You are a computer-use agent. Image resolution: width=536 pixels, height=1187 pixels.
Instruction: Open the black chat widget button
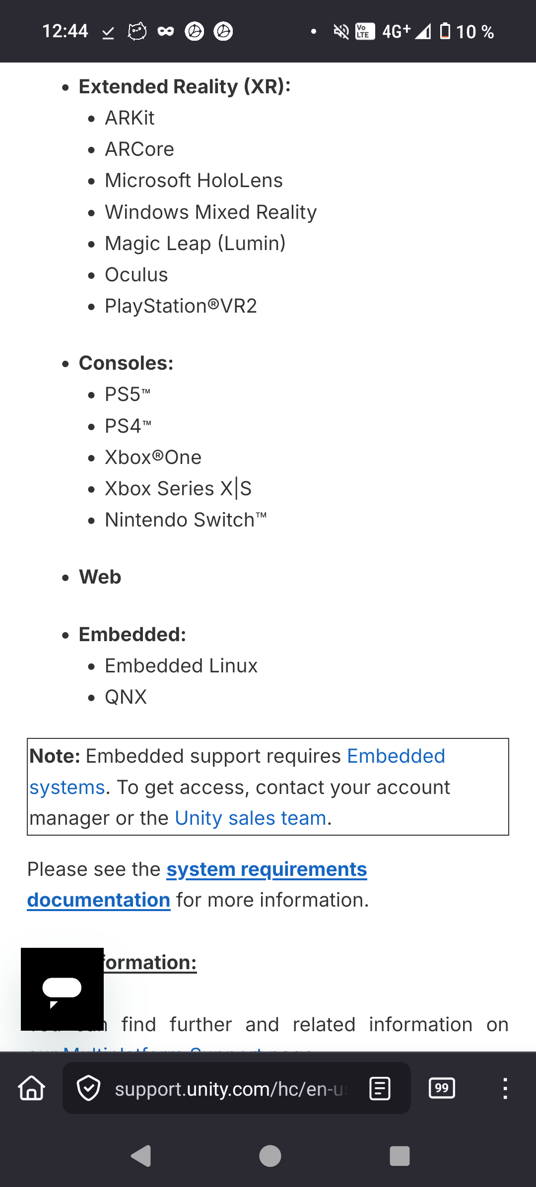pyautogui.click(x=62, y=989)
